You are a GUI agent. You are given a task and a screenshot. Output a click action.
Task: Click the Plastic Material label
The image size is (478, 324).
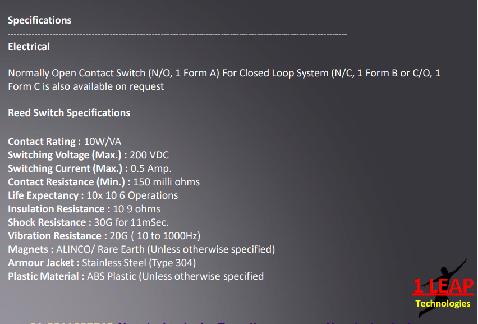[x=44, y=276]
